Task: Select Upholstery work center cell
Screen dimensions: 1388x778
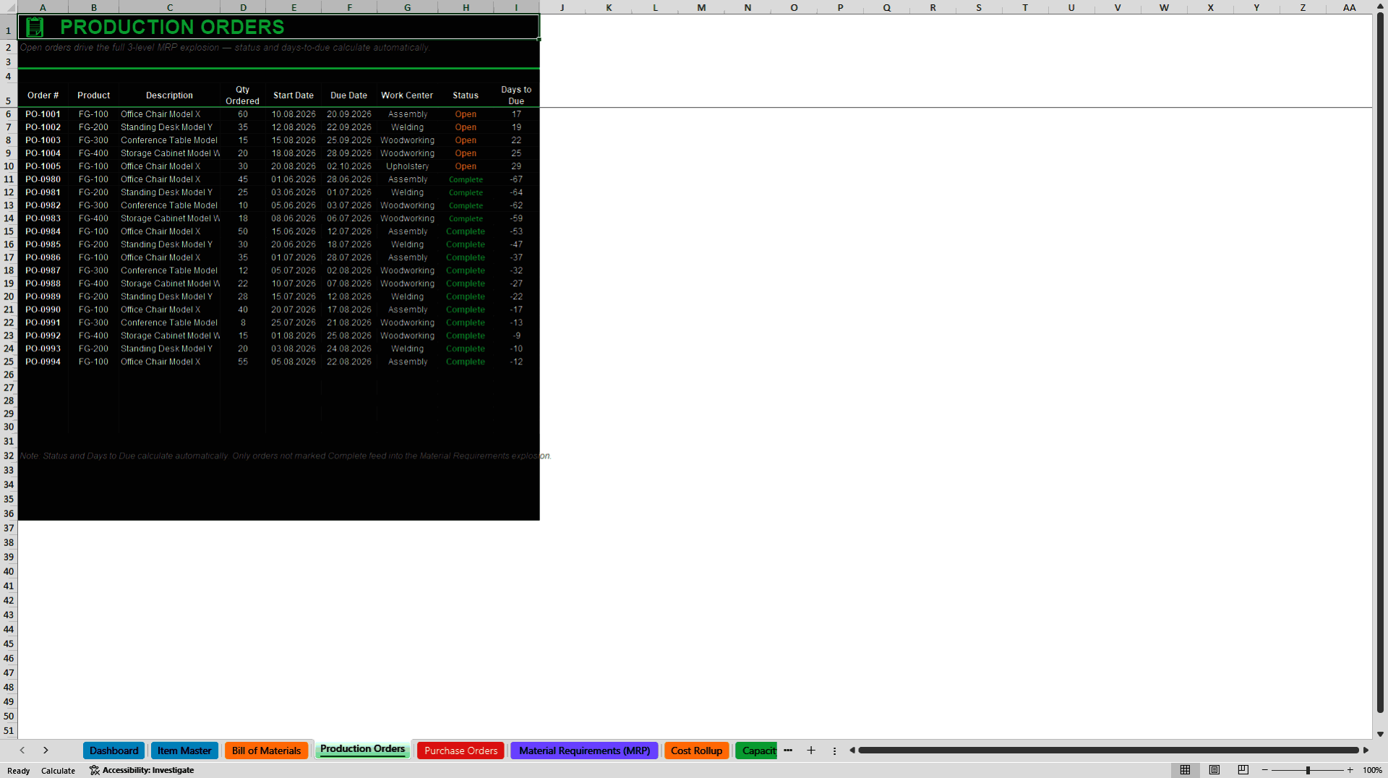Action: [x=407, y=166]
